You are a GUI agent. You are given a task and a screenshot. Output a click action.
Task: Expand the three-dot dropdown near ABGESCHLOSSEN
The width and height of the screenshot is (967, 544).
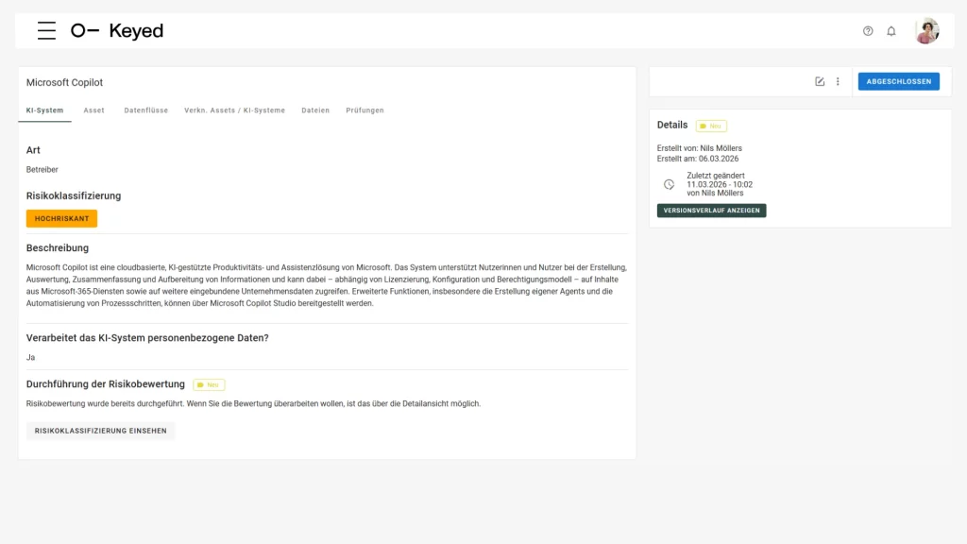(838, 81)
